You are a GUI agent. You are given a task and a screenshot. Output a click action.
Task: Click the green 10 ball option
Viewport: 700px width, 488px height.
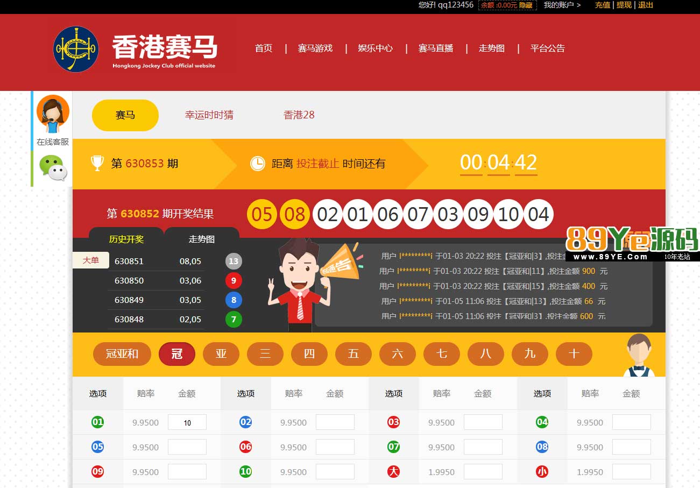(245, 472)
